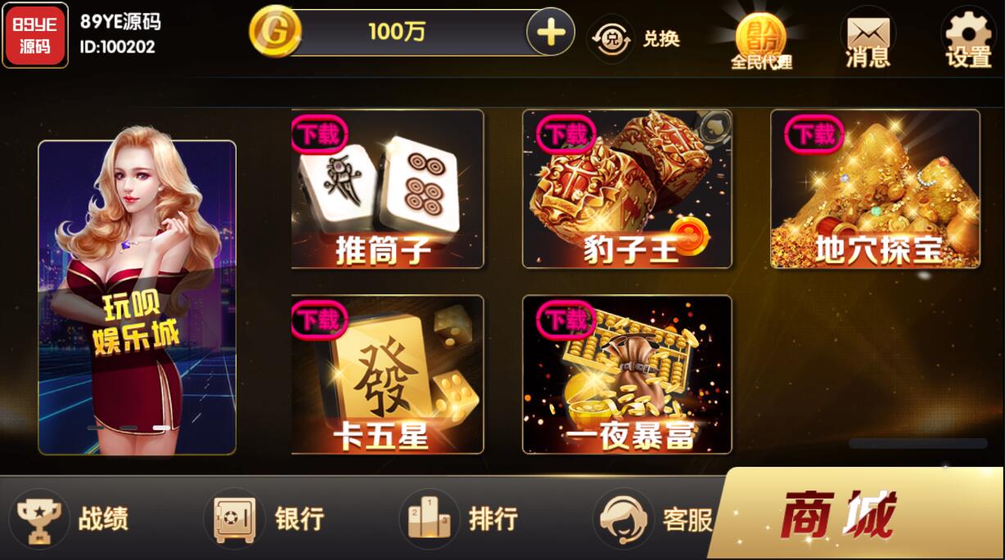The height and width of the screenshot is (560, 1005).
Task: Click the horizontal scrollbar under game tiles
Action: [x=917, y=443]
